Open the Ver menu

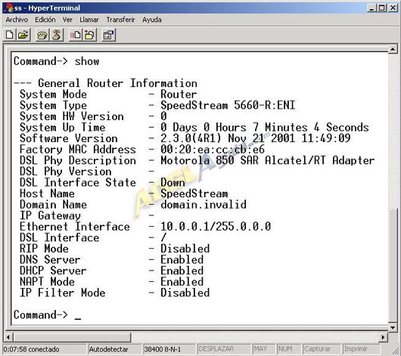67,20
